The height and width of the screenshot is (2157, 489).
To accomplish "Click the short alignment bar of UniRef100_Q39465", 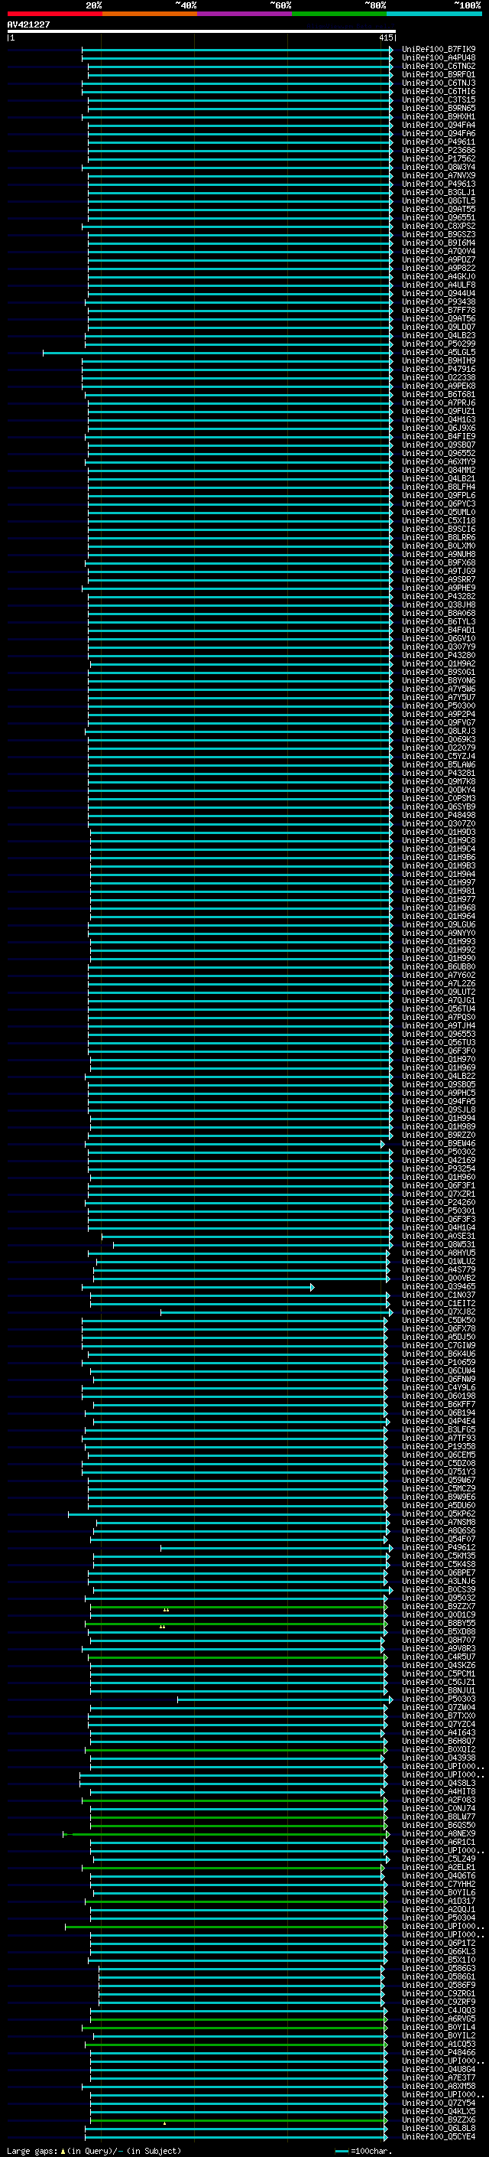I will pos(198,1287).
